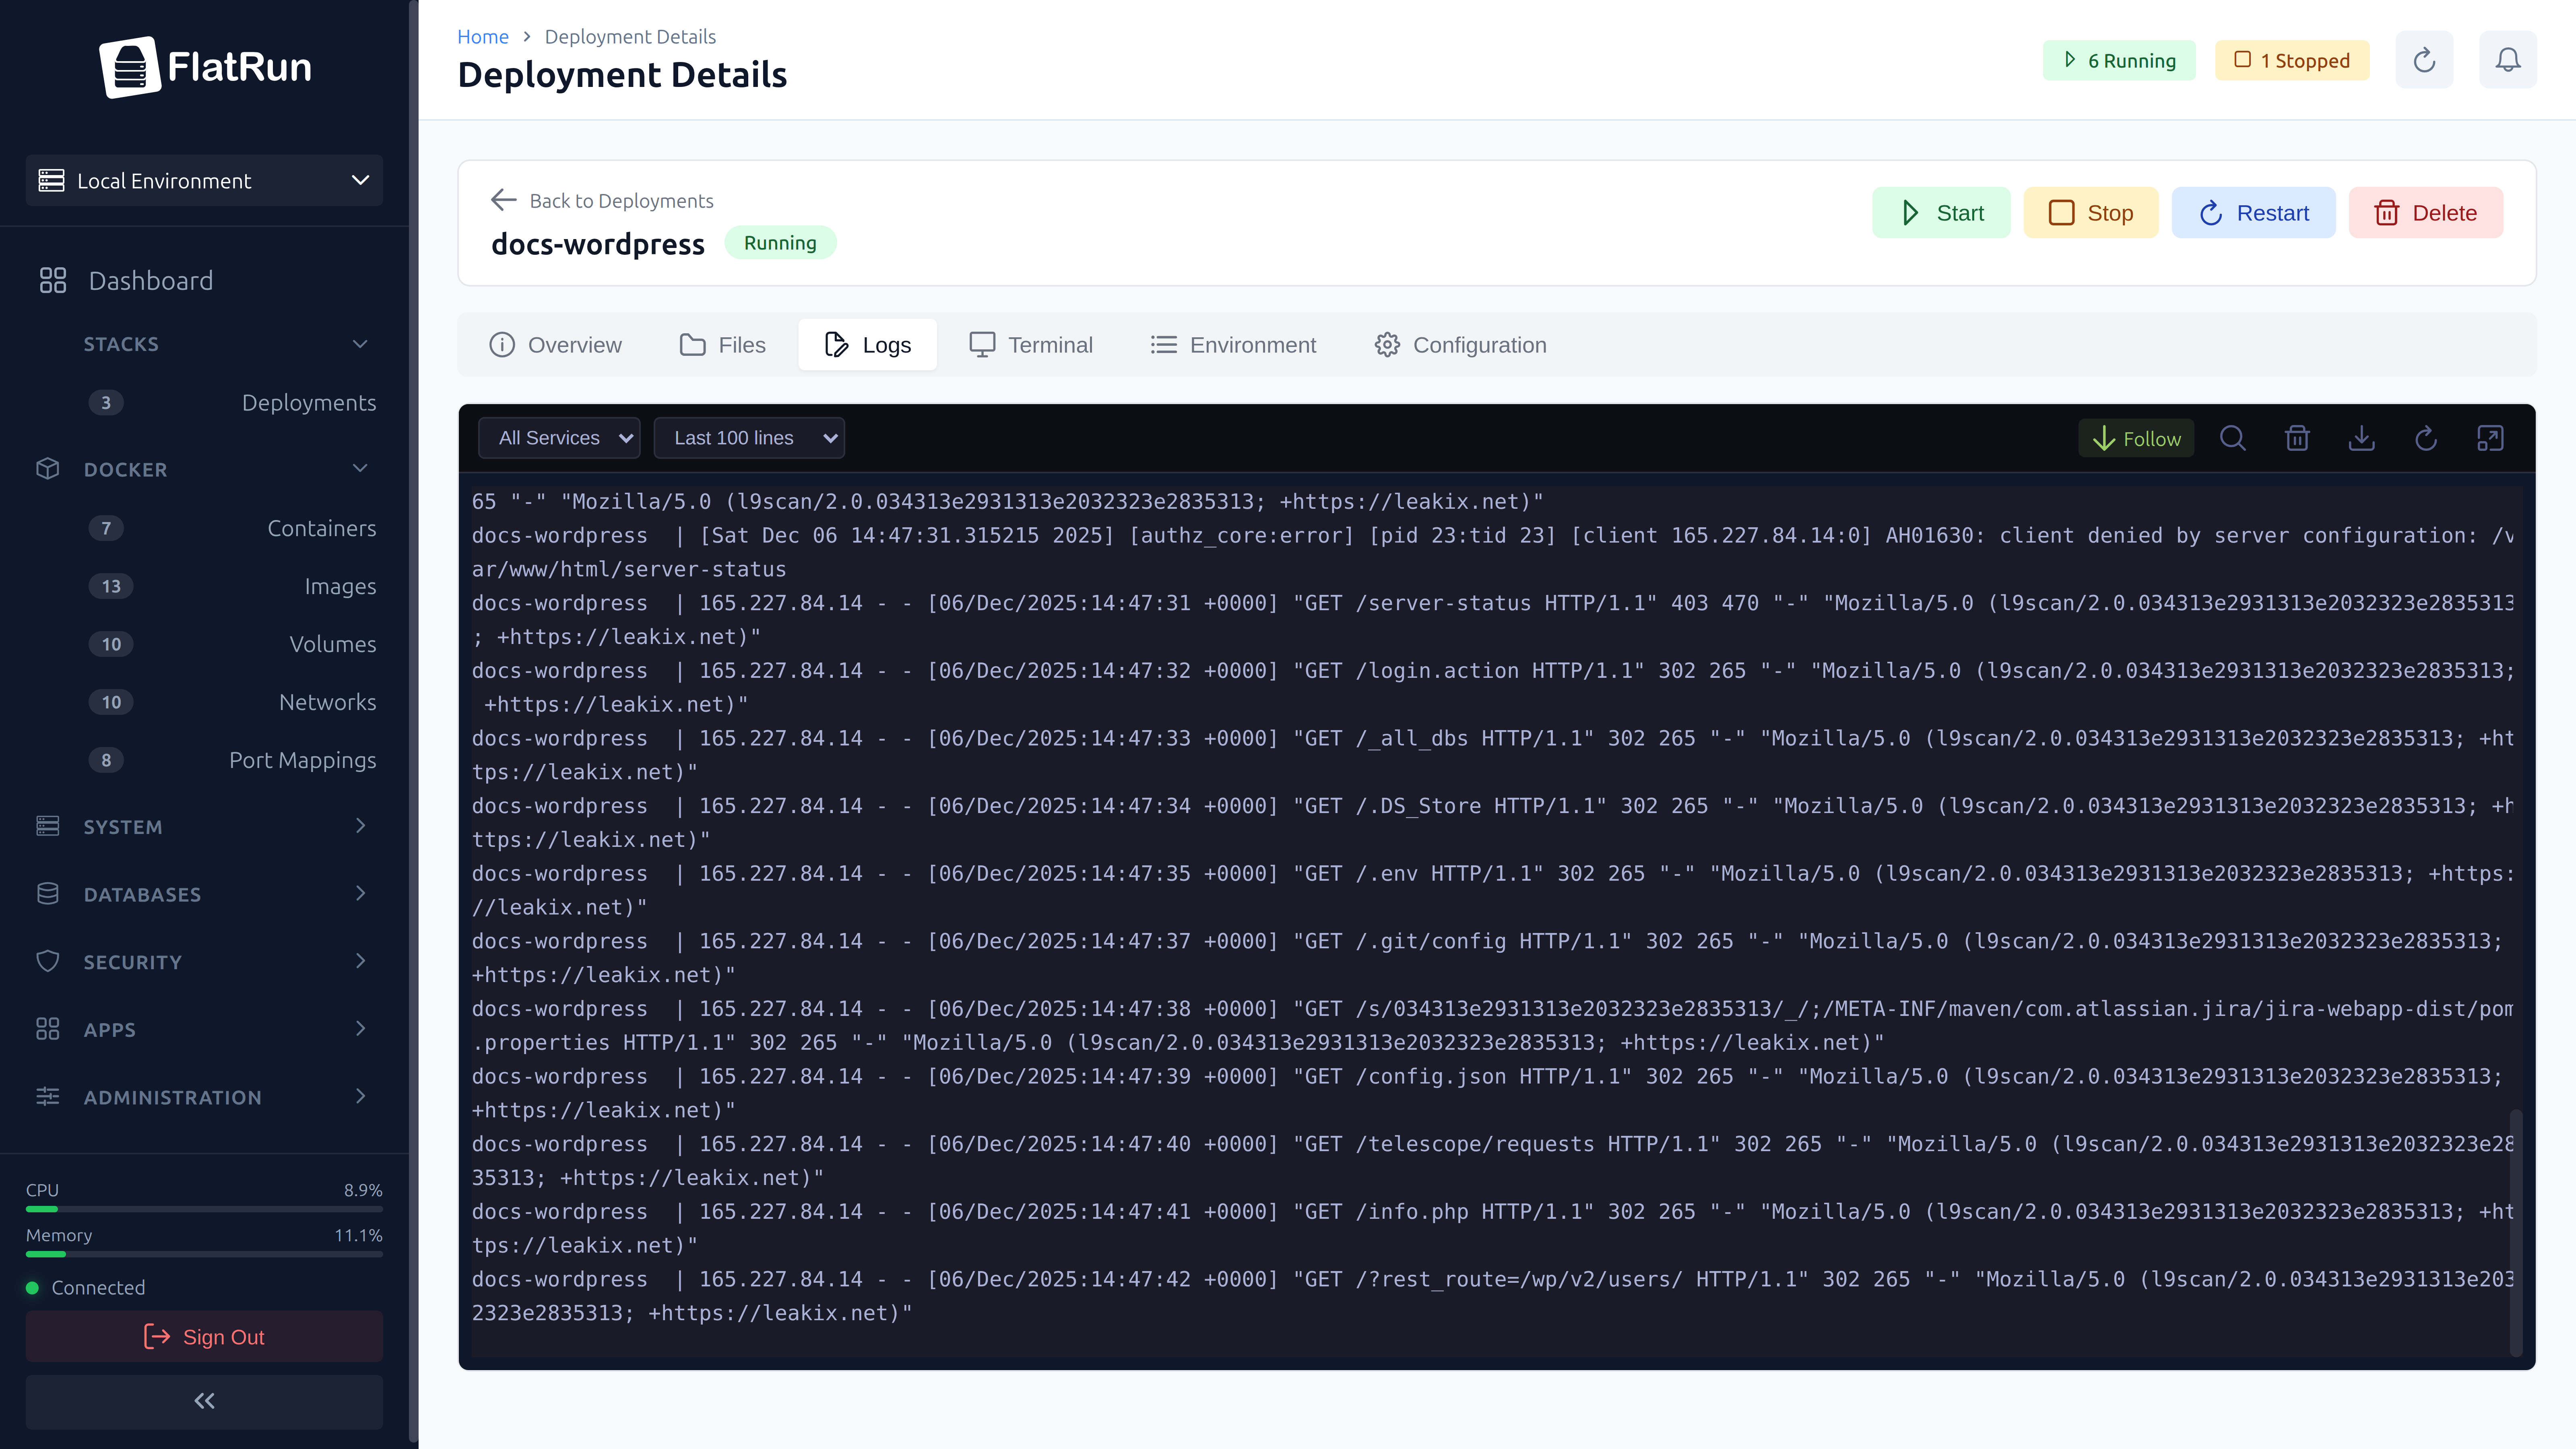This screenshot has width=2576, height=1449.
Task: Enable Follow mode for log streaming
Action: pyautogui.click(x=2136, y=438)
